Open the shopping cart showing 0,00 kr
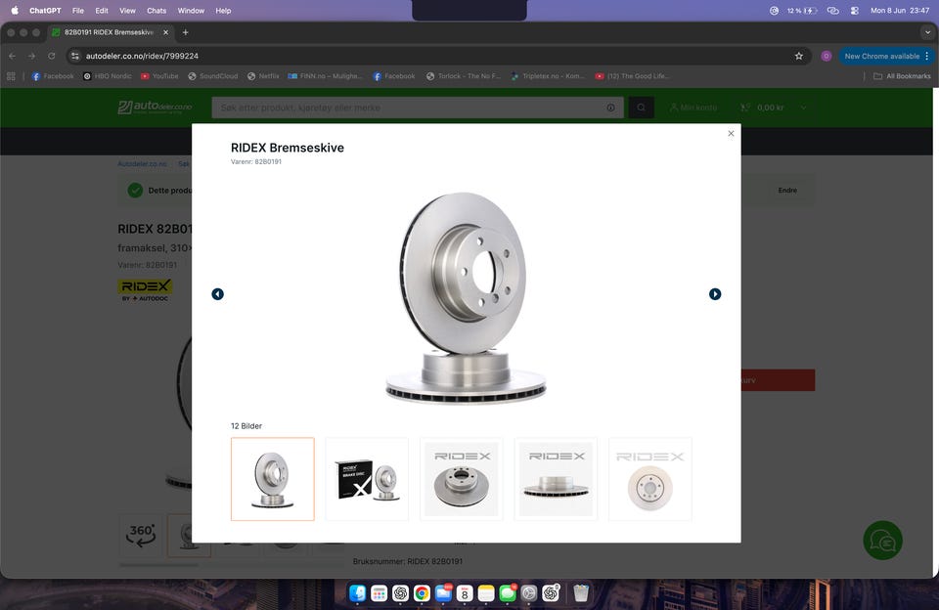Image resolution: width=939 pixels, height=610 pixels. [762, 108]
